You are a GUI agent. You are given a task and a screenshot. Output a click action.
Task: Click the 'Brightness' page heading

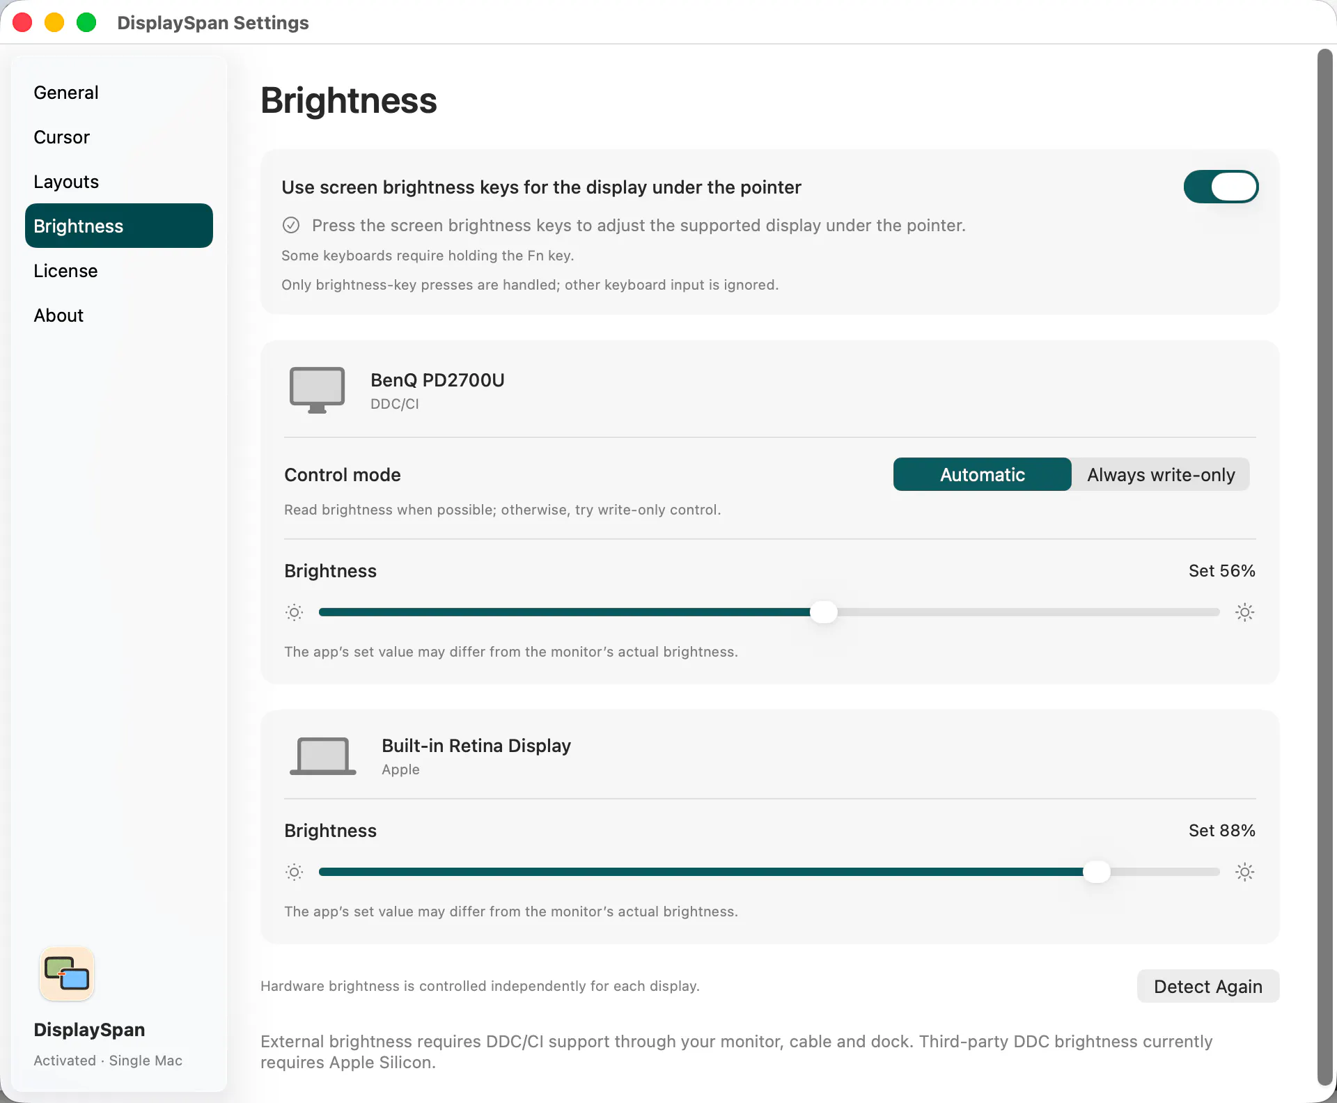[x=349, y=100]
